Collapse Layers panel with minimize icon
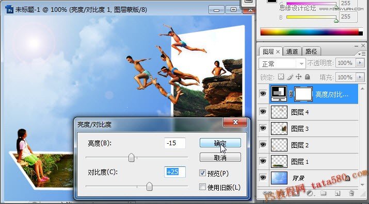The image size is (369, 204). tap(357, 46)
